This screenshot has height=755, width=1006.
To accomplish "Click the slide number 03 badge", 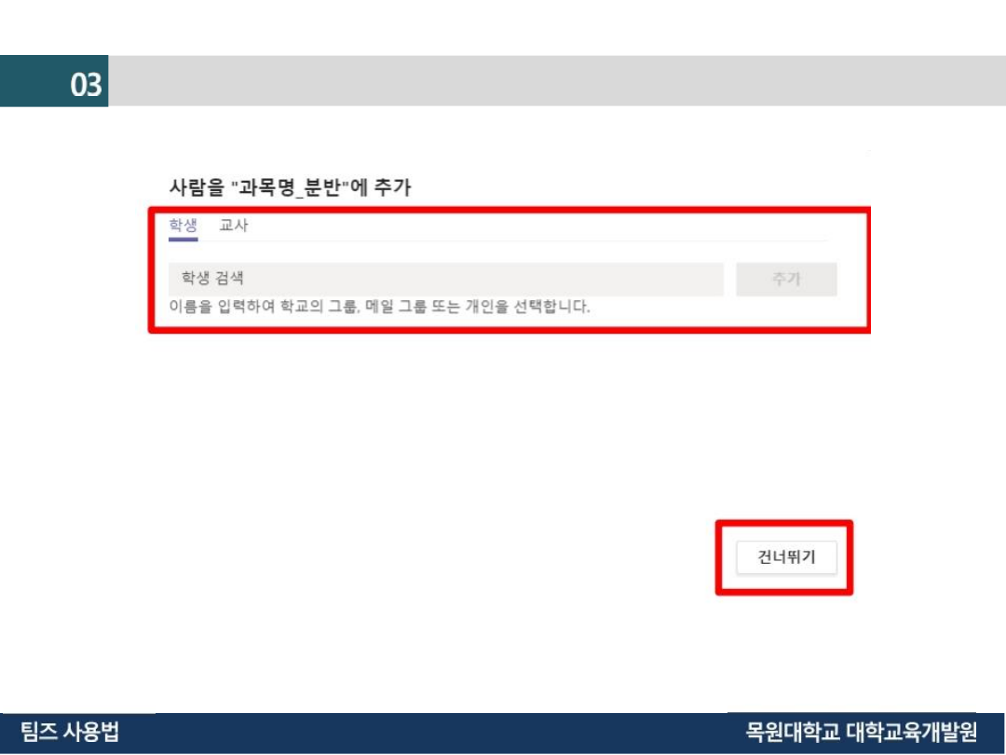I will tap(86, 85).
